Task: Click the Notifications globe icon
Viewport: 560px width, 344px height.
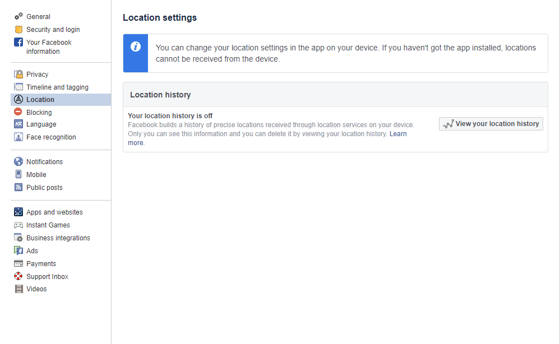Action: point(18,162)
